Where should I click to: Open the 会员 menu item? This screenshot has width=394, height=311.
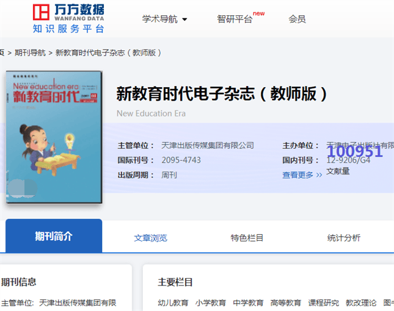pos(297,19)
